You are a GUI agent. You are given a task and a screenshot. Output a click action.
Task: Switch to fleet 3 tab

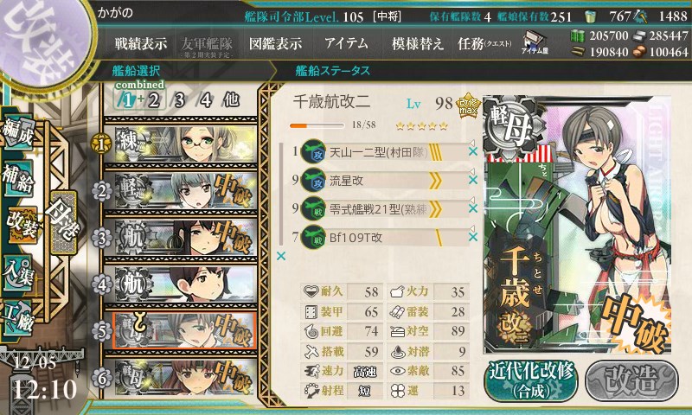179,100
